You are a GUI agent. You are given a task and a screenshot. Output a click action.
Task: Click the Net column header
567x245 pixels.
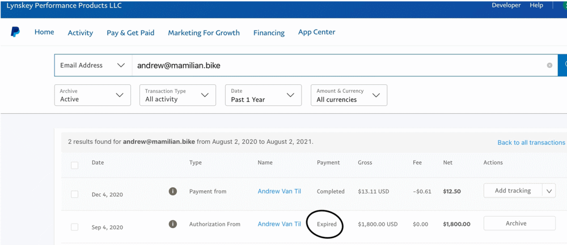[x=448, y=163]
